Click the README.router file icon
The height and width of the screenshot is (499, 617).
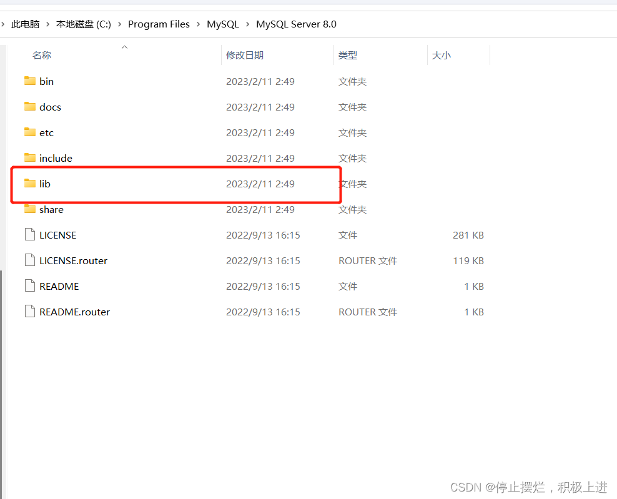30,311
